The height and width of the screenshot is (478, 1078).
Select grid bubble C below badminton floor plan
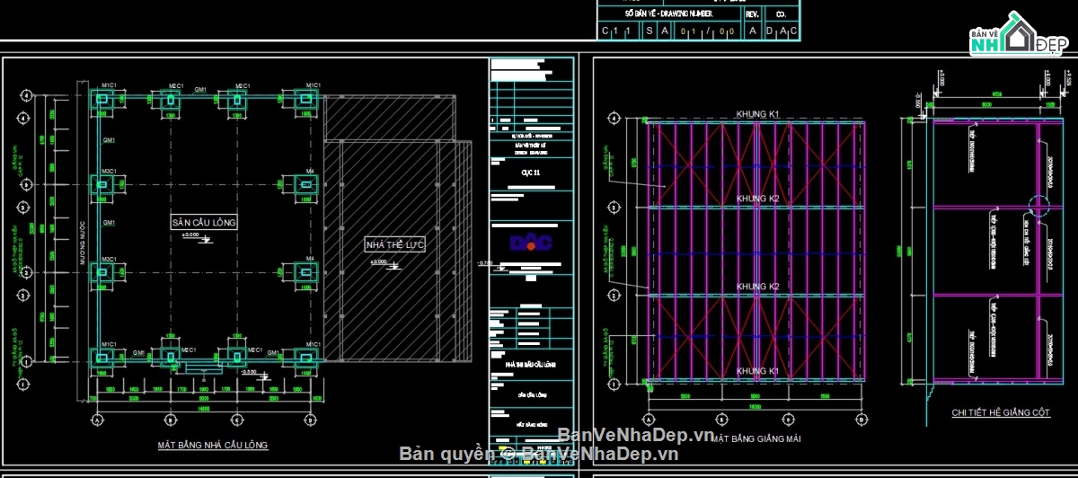[237, 419]
